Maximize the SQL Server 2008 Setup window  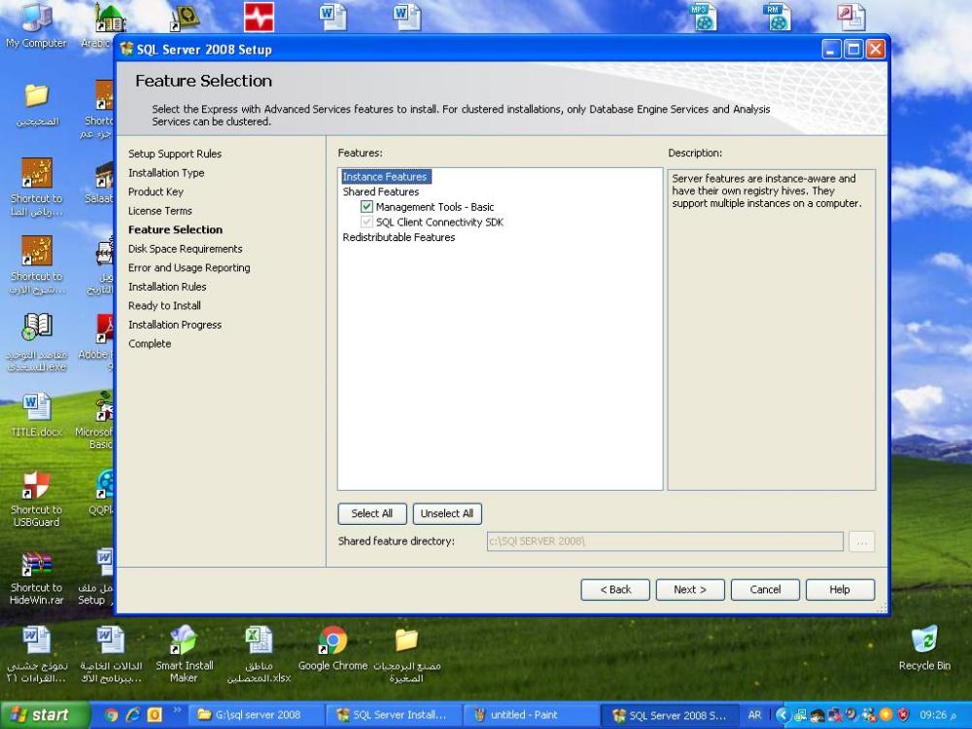[853, 49]
